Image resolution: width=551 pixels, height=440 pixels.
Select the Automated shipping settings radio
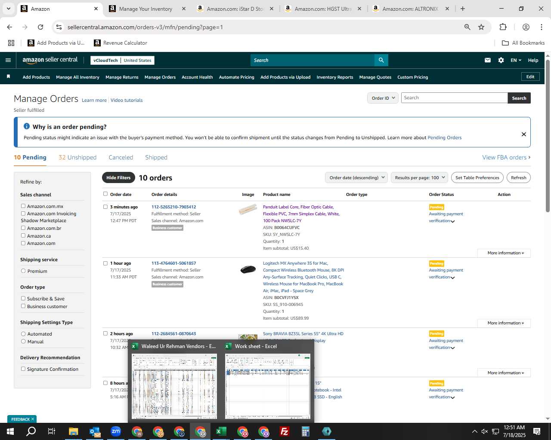pyautogui.click(x=23, y=333)
